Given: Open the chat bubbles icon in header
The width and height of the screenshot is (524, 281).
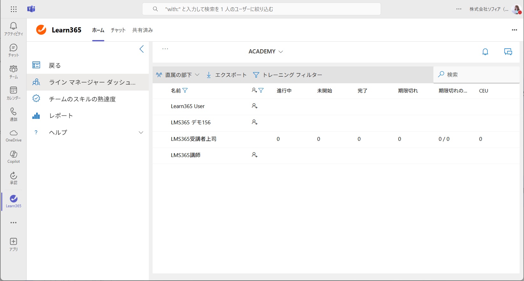Looking at the screenshot, I should pos(508,52).
